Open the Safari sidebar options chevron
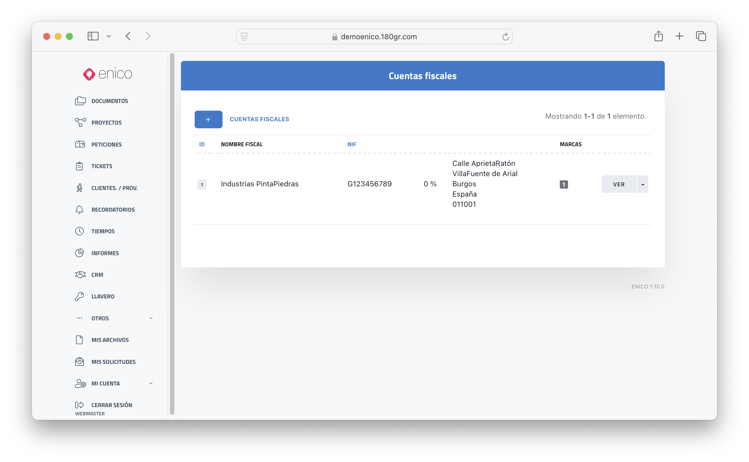749x462 pixels. (x=109, y=36)
